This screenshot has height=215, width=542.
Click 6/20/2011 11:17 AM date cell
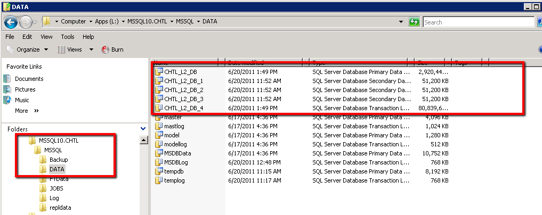pyautogui.click(x=254, y=180)
